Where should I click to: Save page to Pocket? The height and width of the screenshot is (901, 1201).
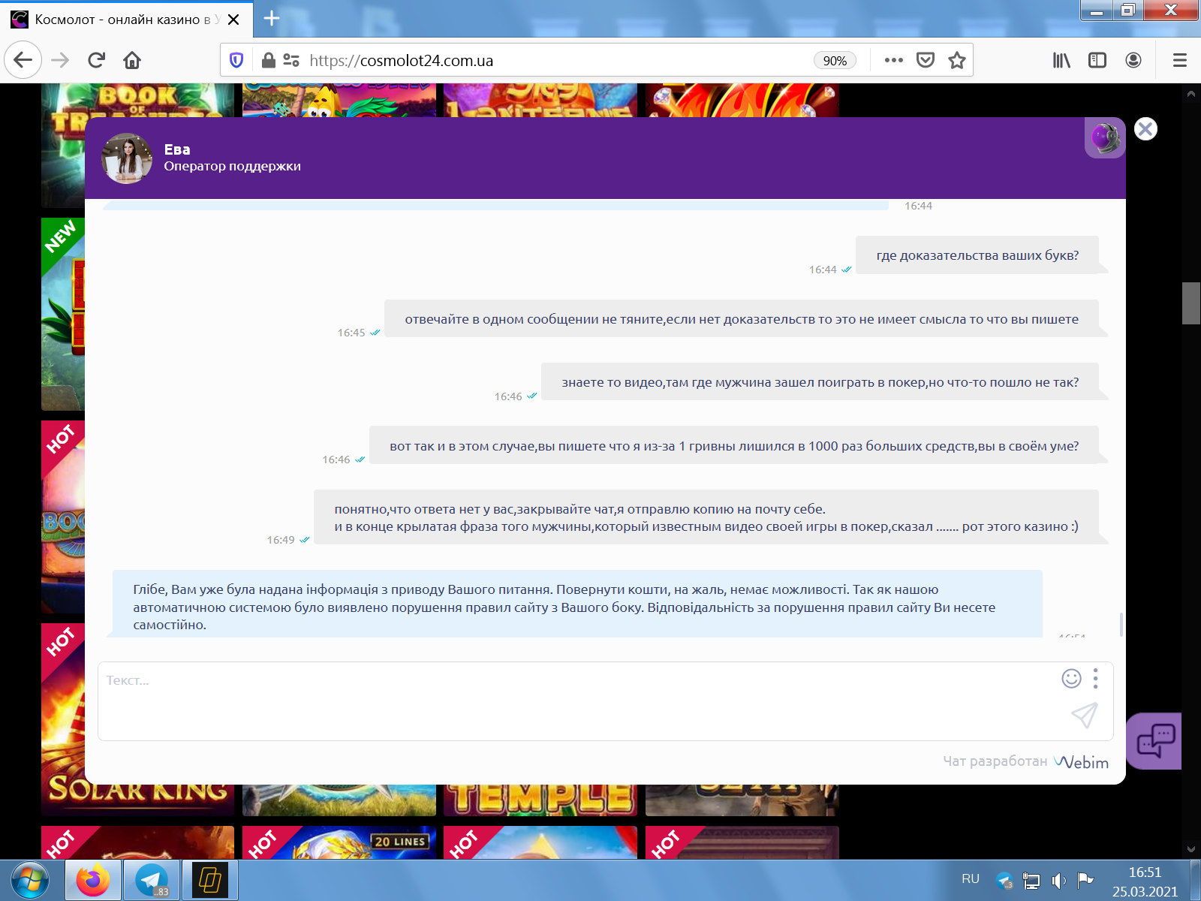click(x=926, y=60)
